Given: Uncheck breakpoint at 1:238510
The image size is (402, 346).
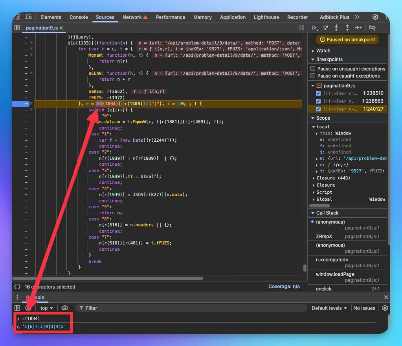Looking at the screenshot, I should click(318, 93).
